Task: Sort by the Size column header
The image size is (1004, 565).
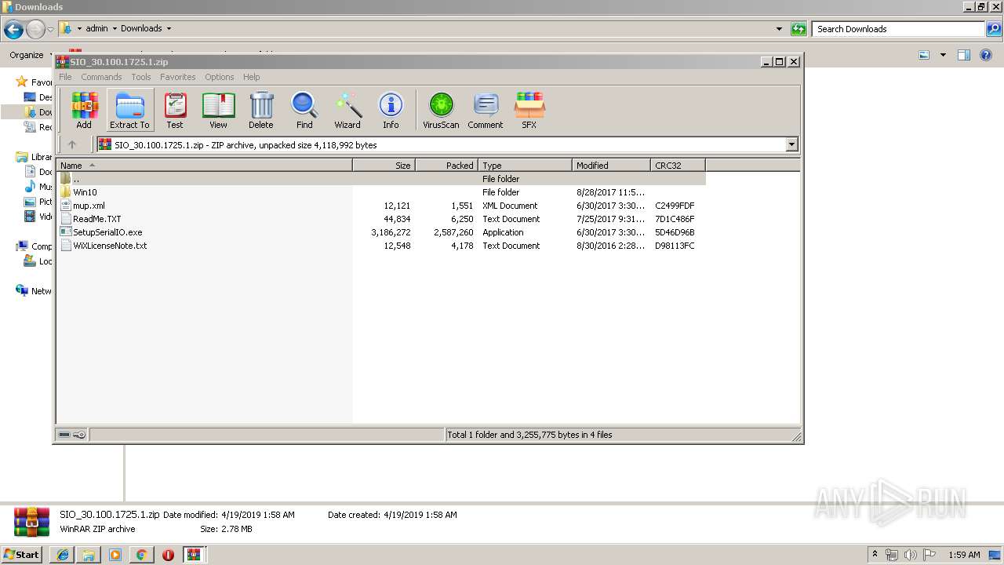Action: (384, 166)
